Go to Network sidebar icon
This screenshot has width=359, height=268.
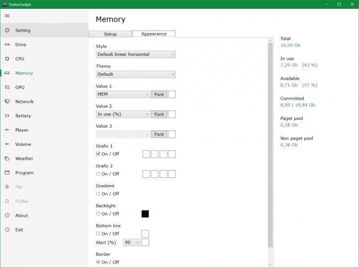[7, 102]
